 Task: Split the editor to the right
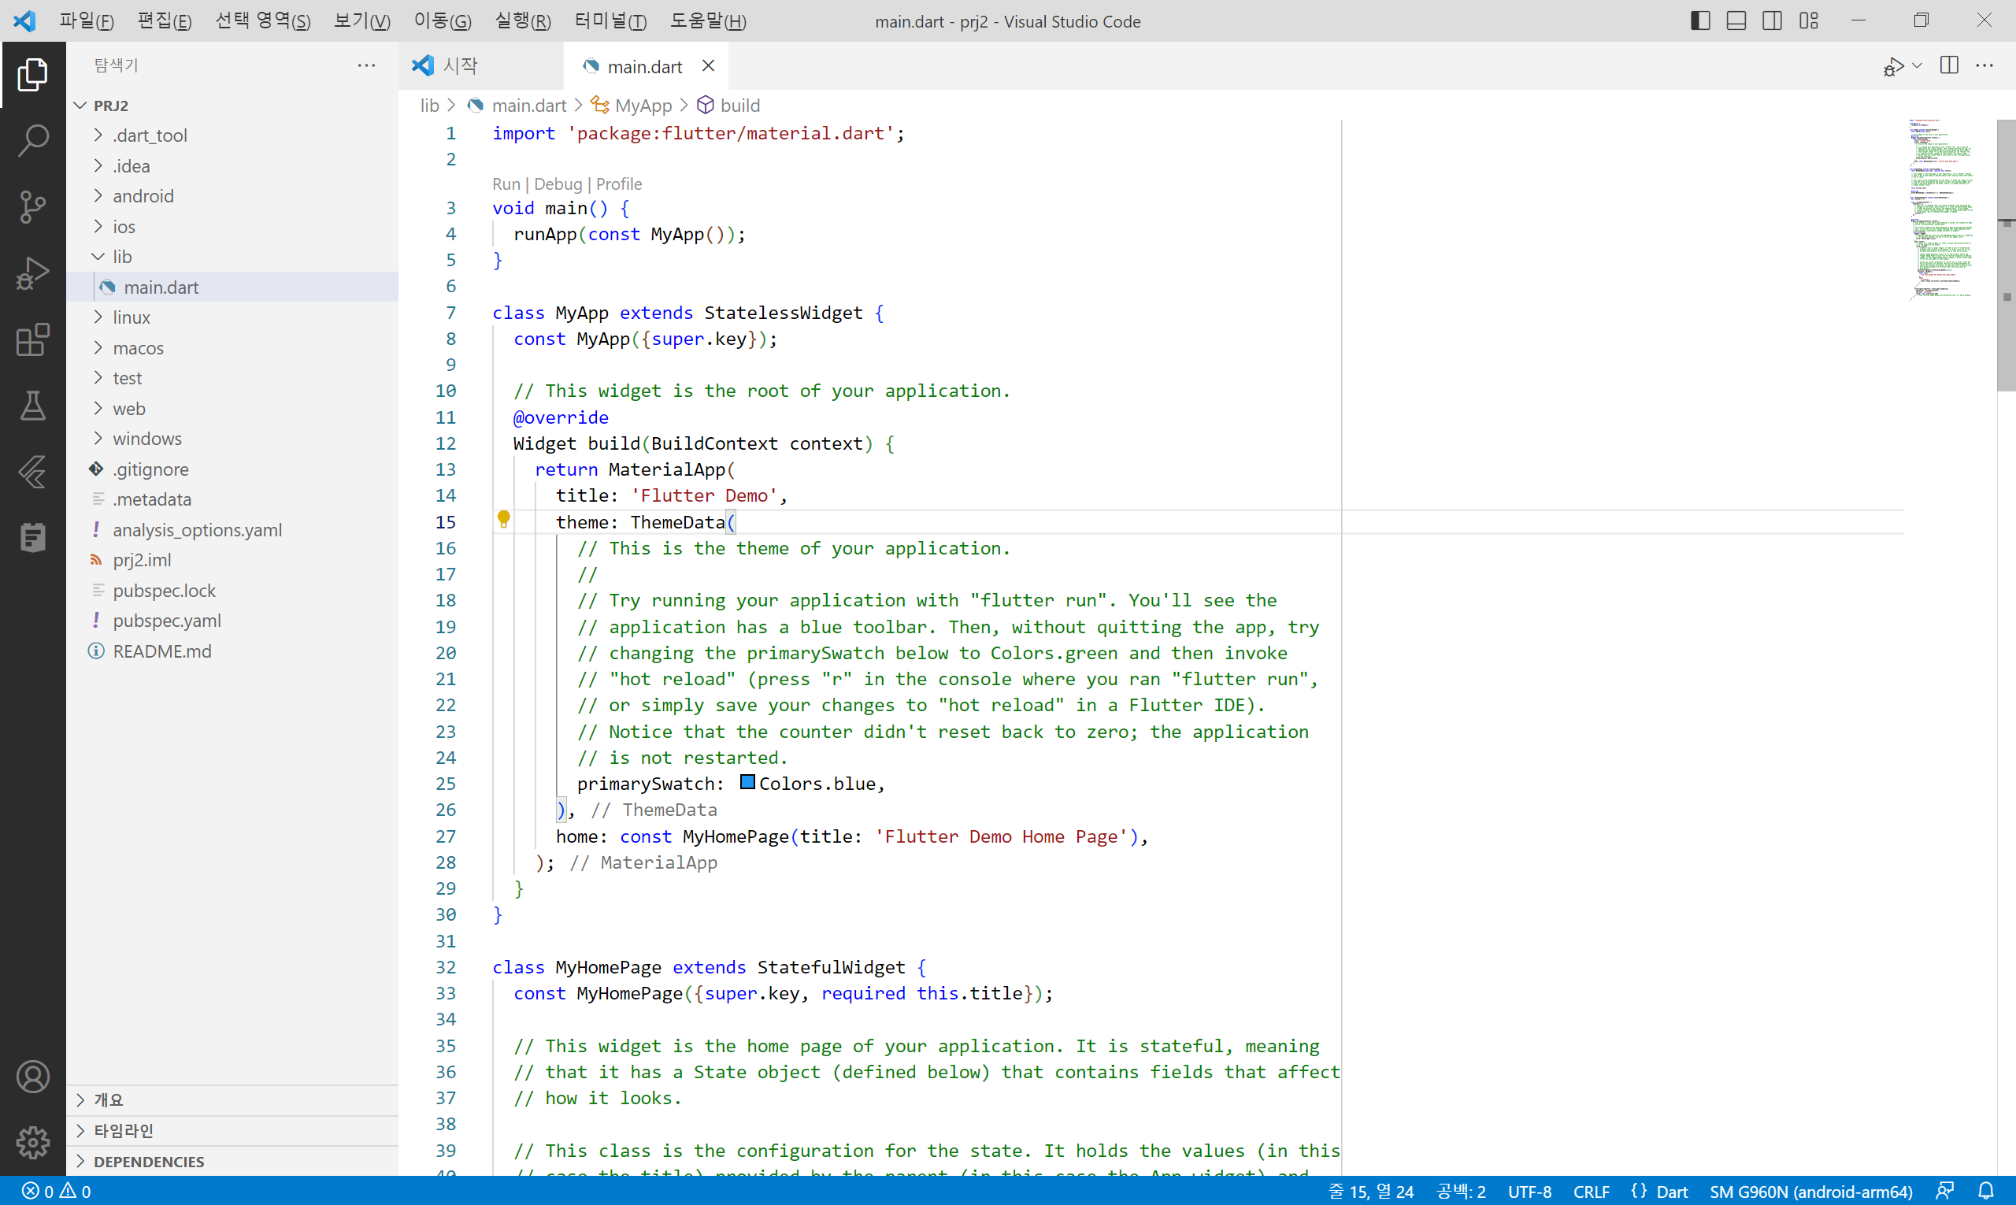pos(1948,66)
